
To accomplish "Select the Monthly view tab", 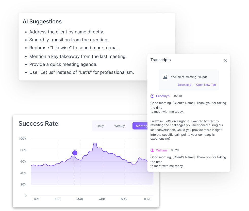I will (140, 126).
